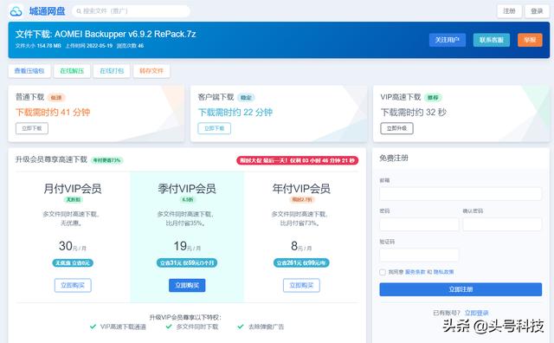Click 立即下载 under 客户端下载
This screenshot has width=554, height=343.
click(x=215, y=128)
